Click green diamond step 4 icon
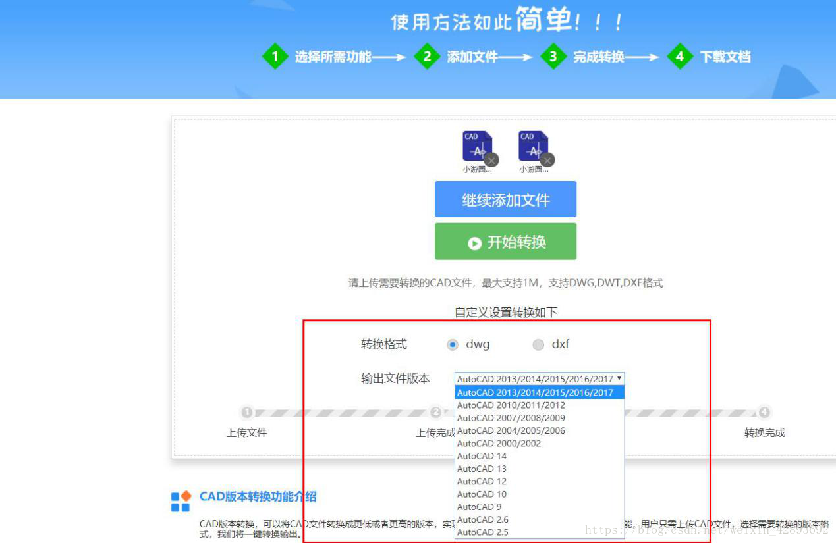The height and width of the screenshot is (543, 836). [x=679, y=57]
